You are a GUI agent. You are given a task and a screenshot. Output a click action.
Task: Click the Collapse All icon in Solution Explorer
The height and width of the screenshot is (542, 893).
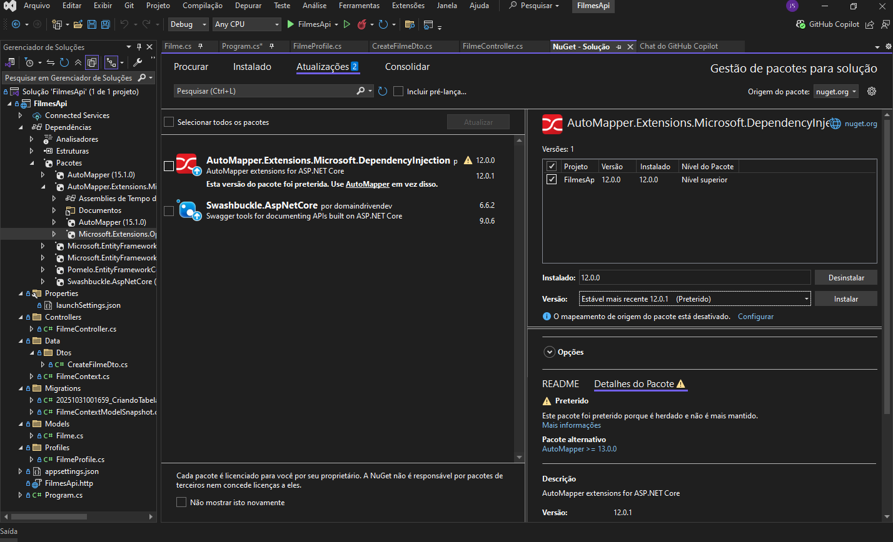pyautogui.click(x=78, y=62)
